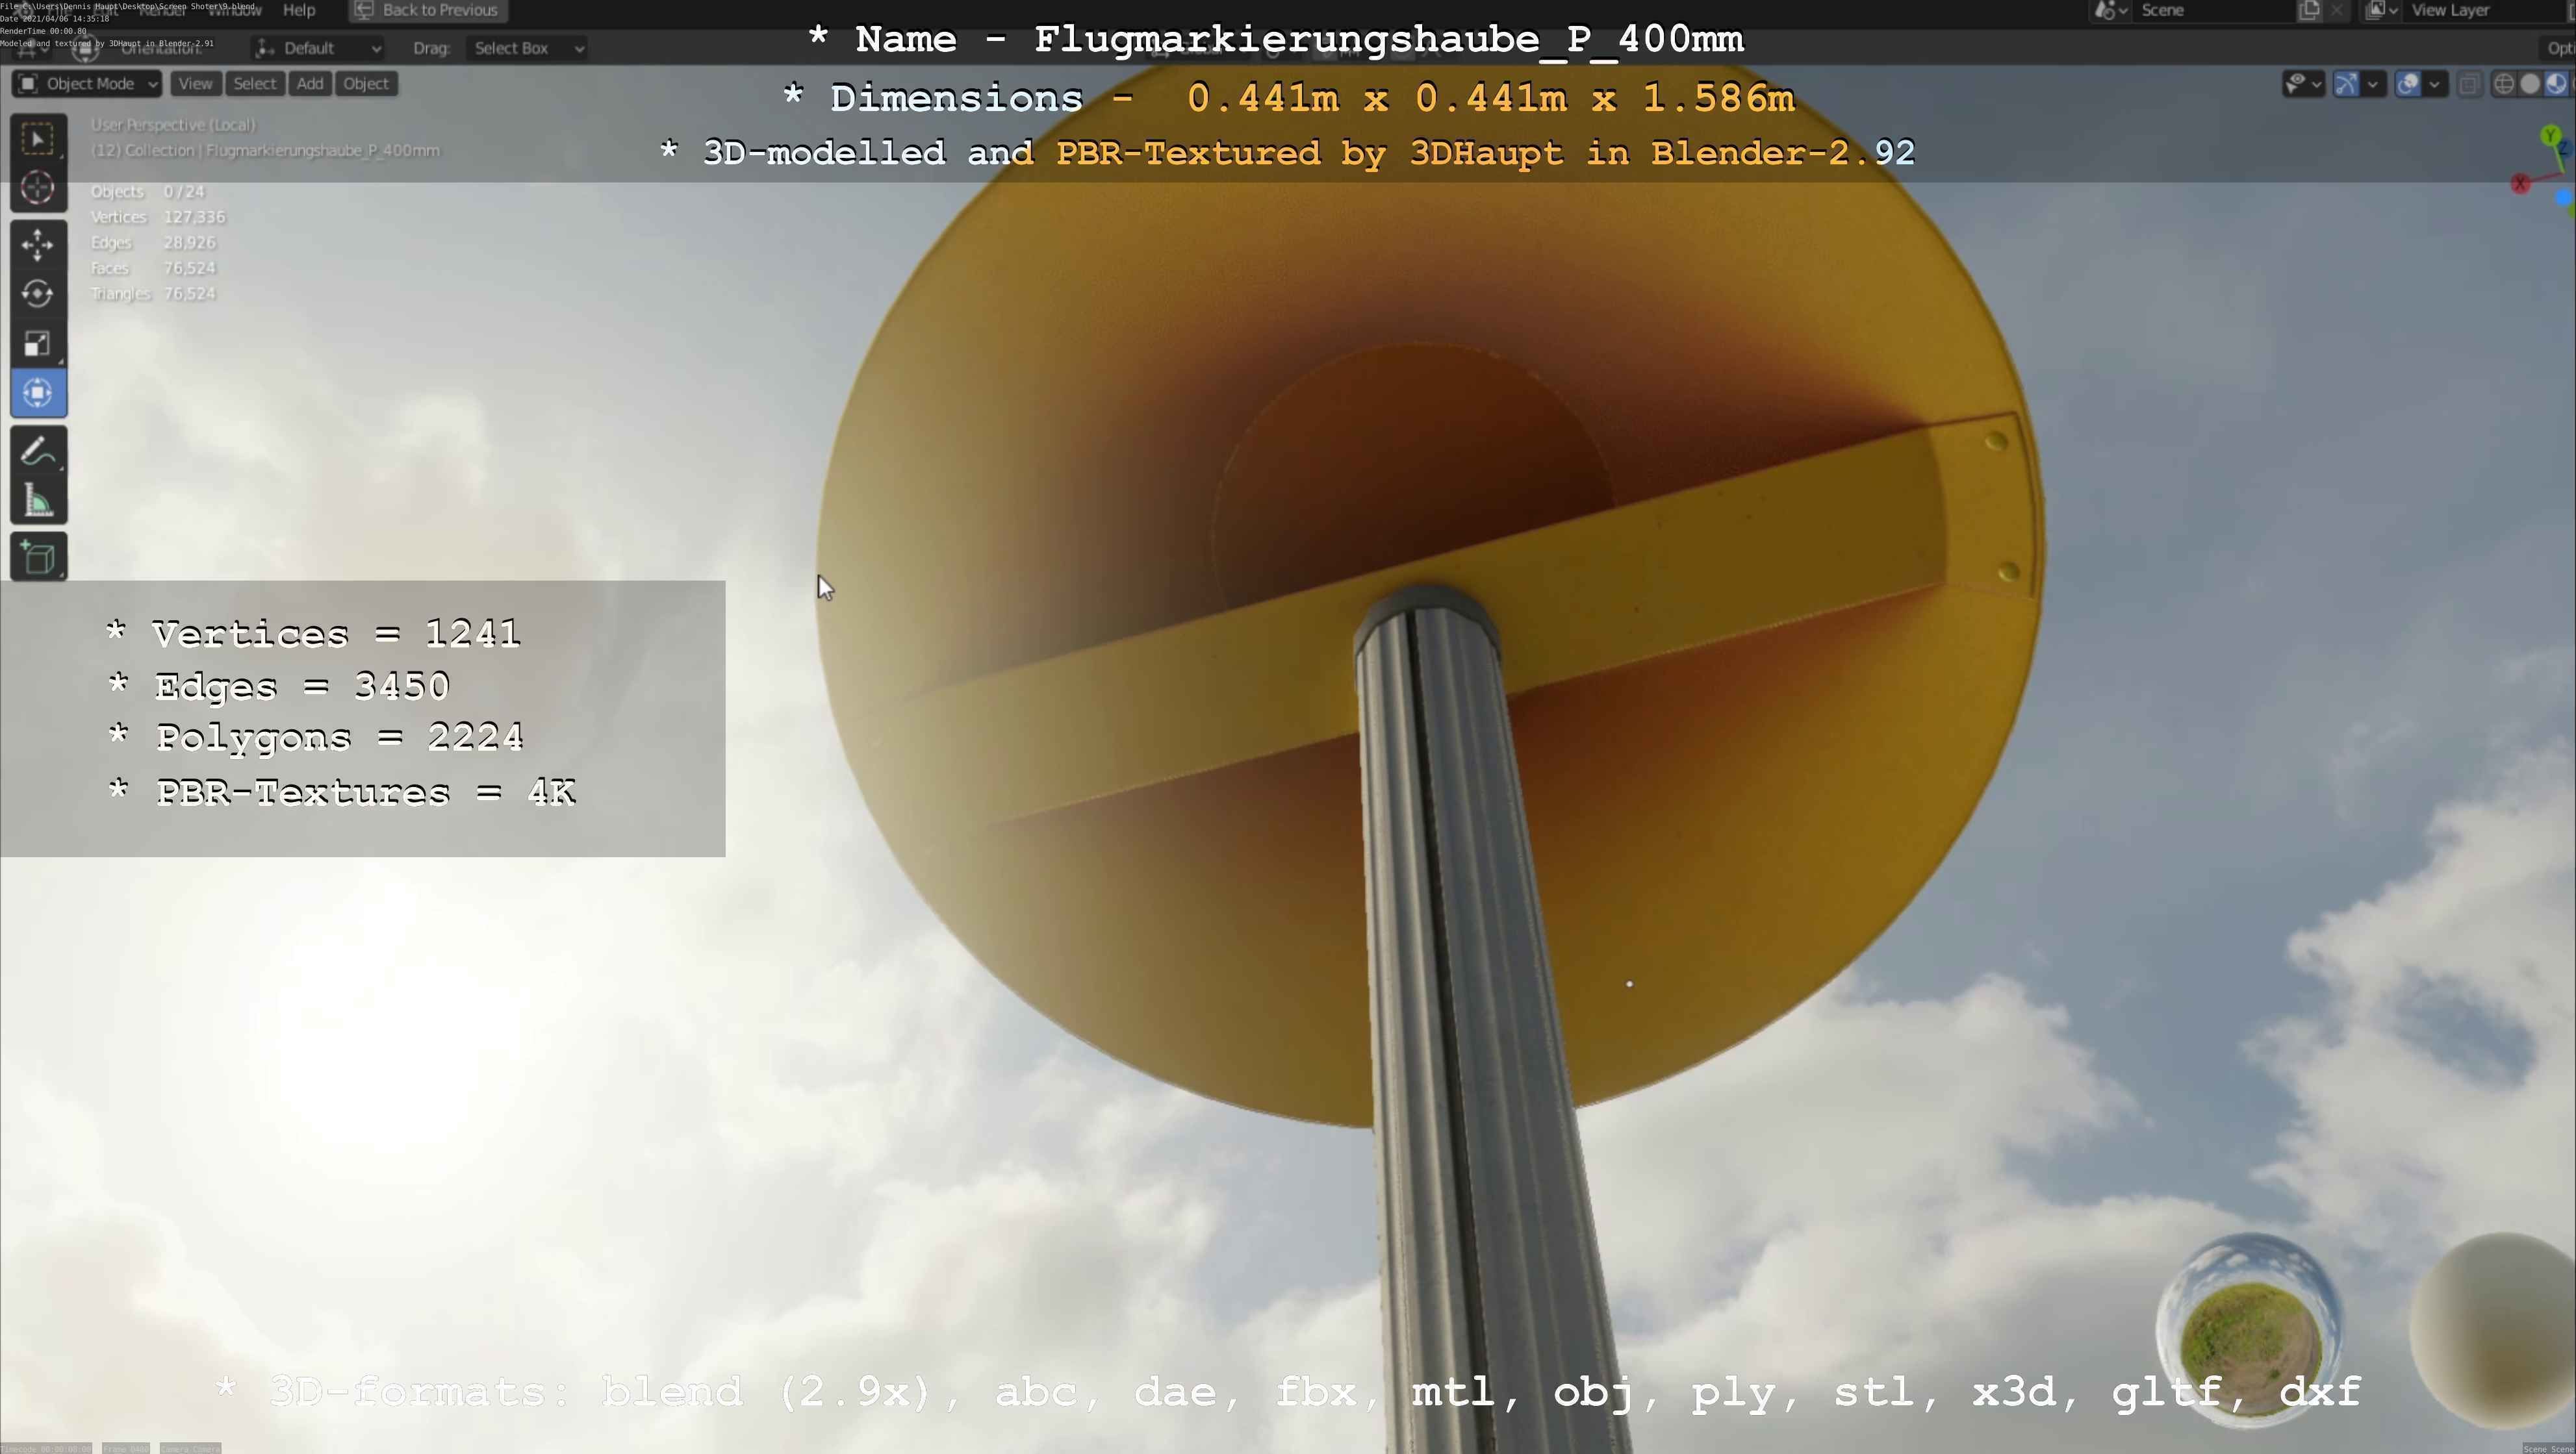Click 'User Perspective (Local)' text
The height and width of the screenshot is (1454, 2576).
(x=173, y=125)
